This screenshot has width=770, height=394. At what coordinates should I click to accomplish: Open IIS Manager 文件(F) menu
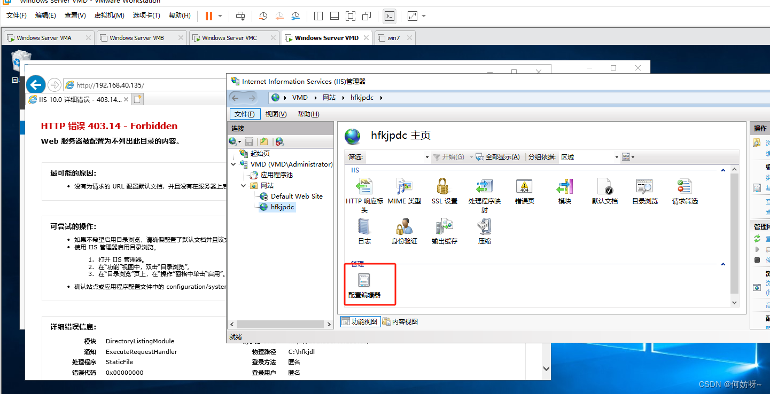point(245,114)
